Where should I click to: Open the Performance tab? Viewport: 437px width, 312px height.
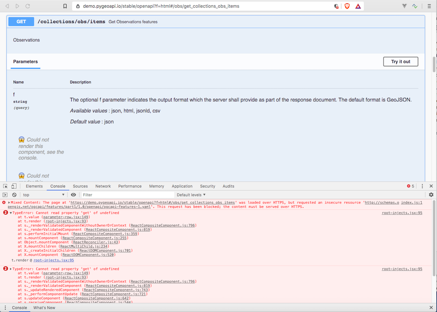click(x=130, y=186)
